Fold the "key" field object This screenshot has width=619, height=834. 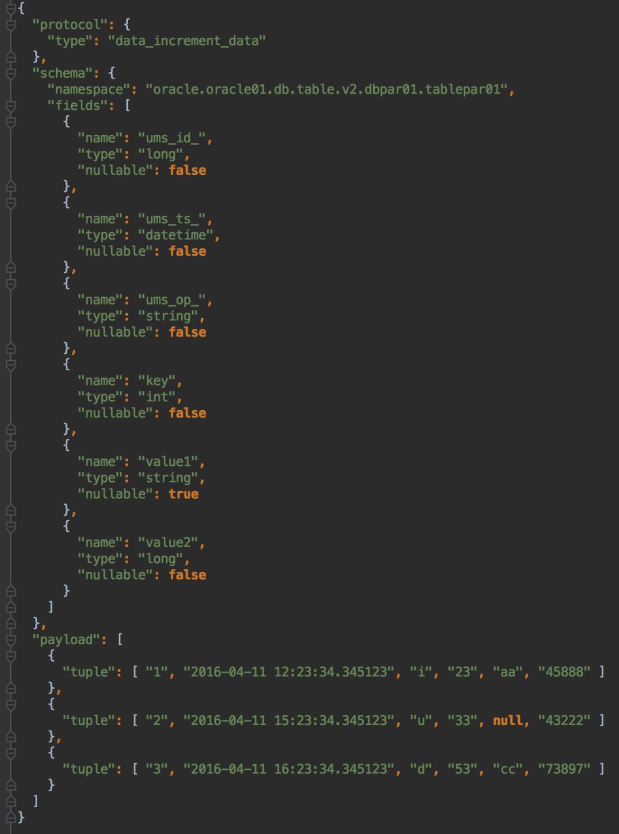pos(10,364)
